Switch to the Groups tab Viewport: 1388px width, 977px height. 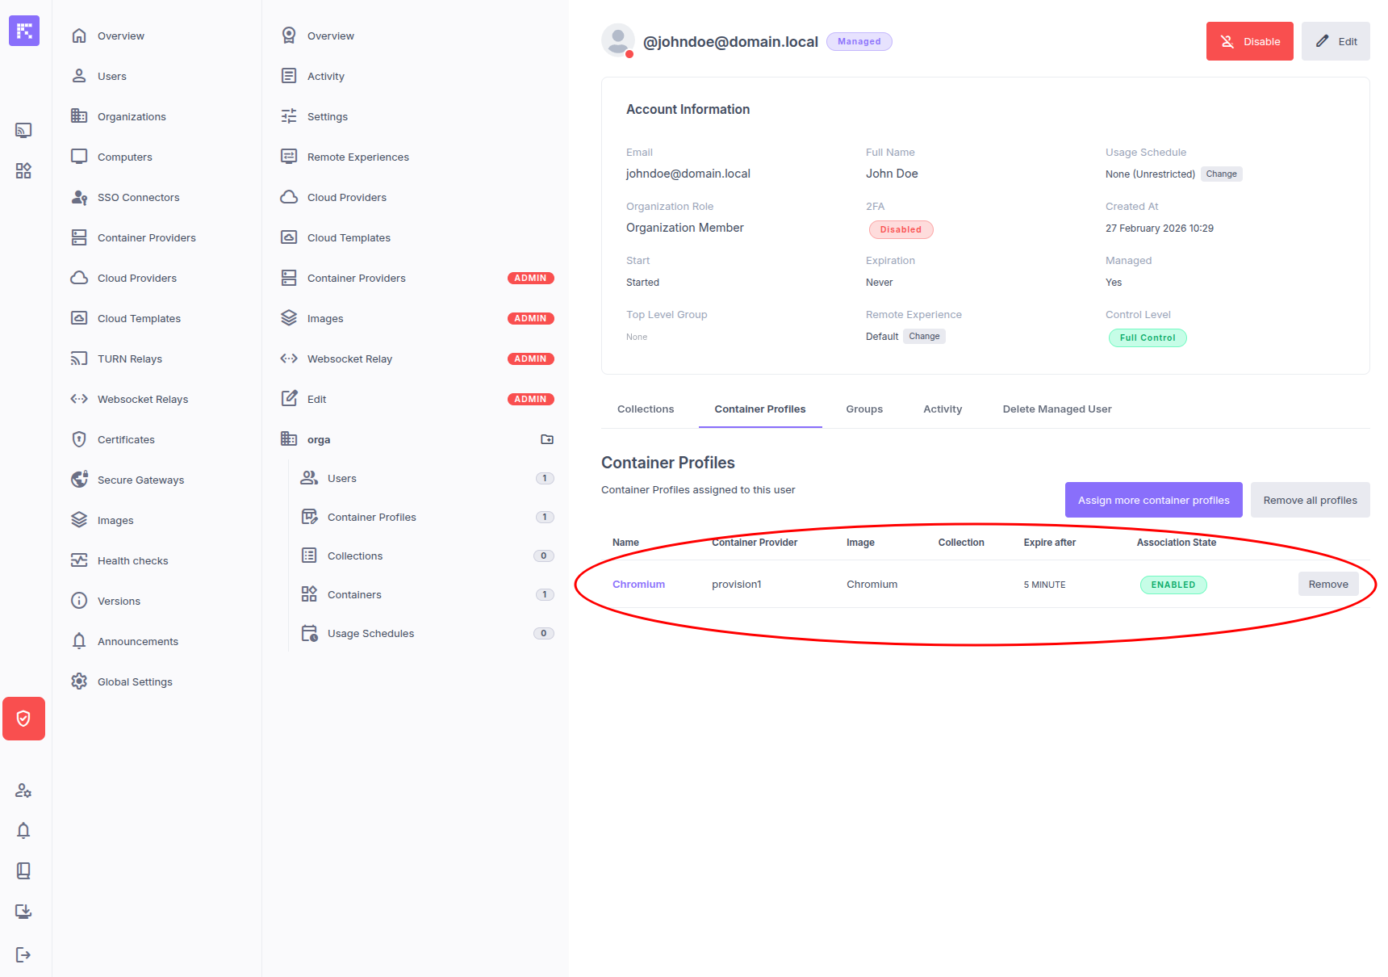coord(864,409)
